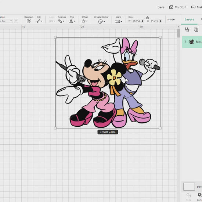Expand the More toolbar menu
Screen dimensions: 202x202
pyautogui.click(x=171, y=19)
